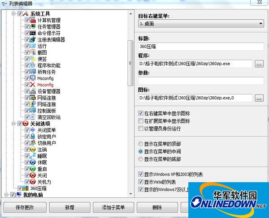Select the upper 网络连接 item
The width and height of the screenshot is (269, 218).
(47, 98)
